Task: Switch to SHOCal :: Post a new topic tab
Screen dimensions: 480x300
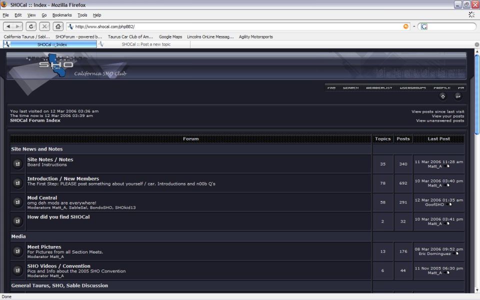Action: [x=144, y=44]
